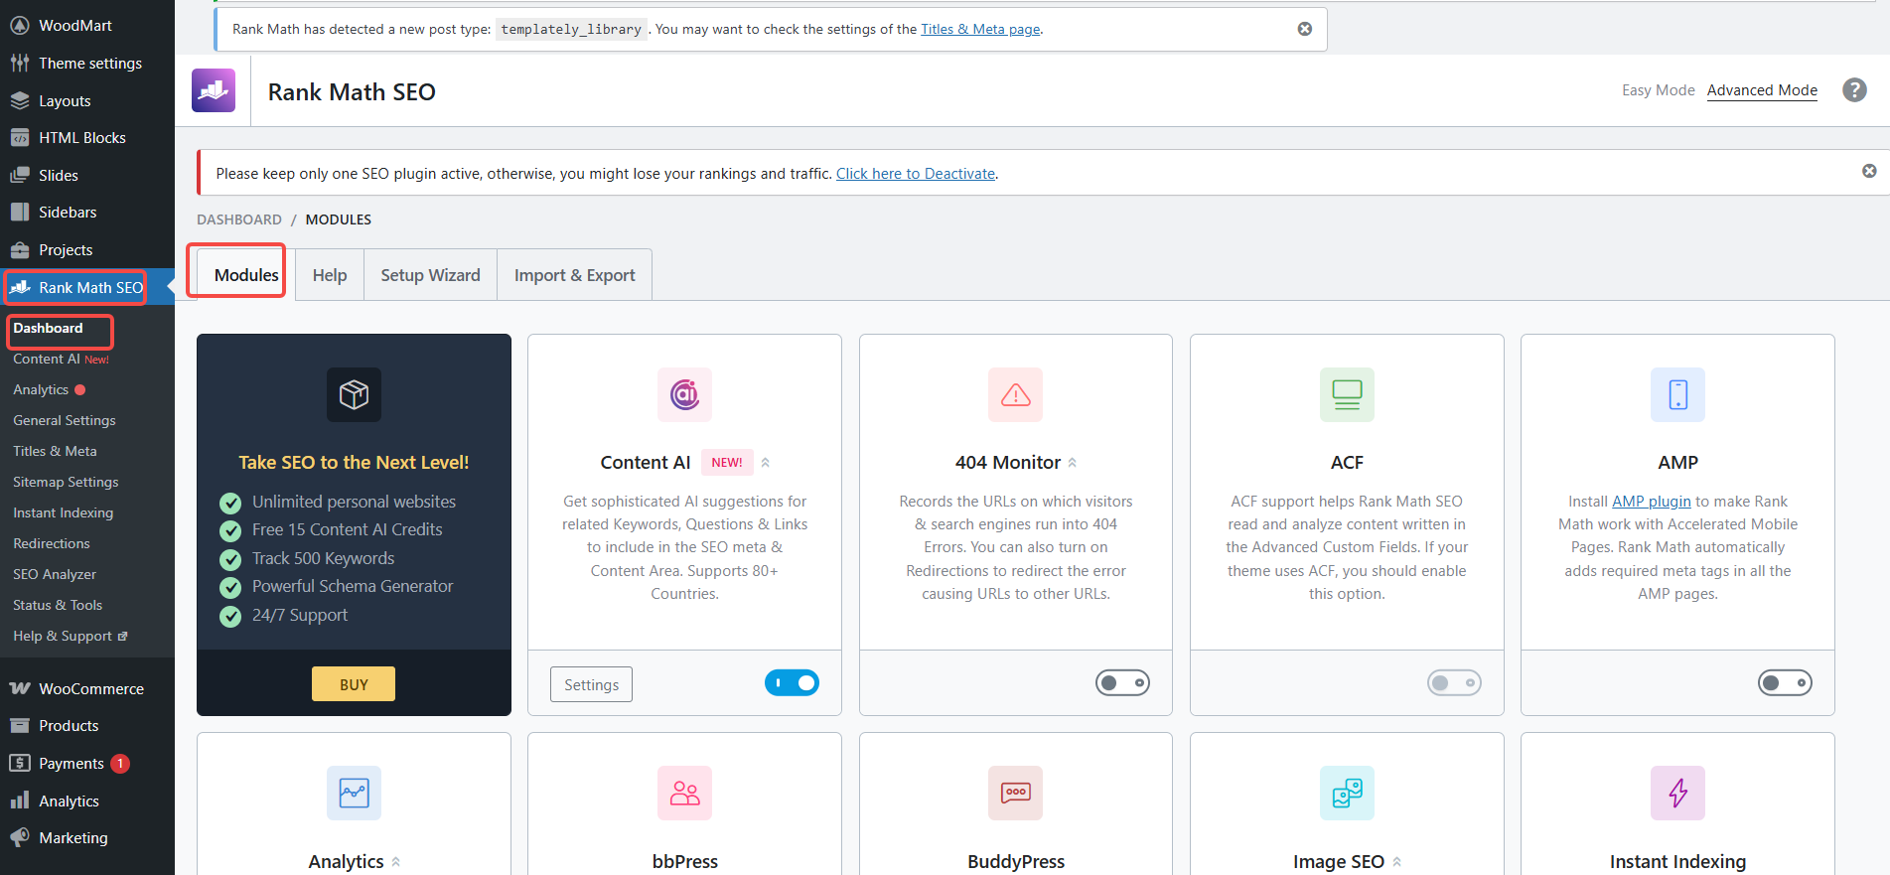Click the box icon in upgrade card
Viewport: 1890px width, 875px height.
coord(354,394)
